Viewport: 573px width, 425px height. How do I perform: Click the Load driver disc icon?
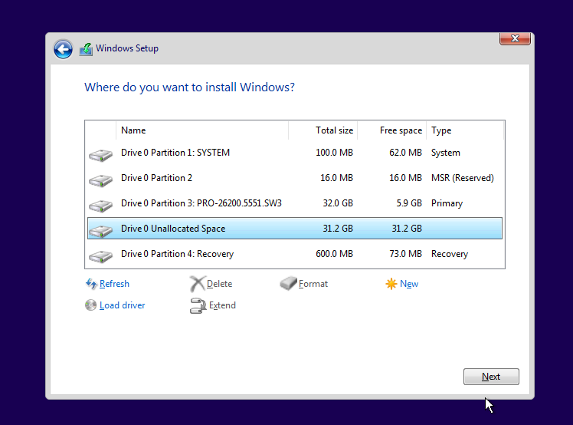point(90,305)
